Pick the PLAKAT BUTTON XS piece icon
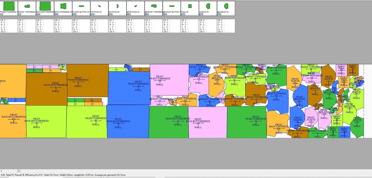372x178 pixels. point(81,6)
